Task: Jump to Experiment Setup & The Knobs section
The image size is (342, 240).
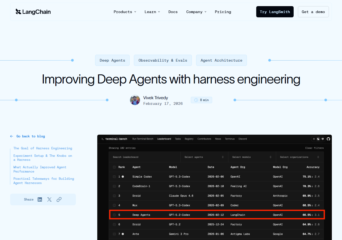Action: 43,158
